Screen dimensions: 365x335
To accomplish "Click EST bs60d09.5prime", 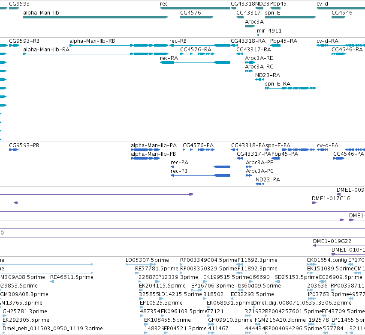I will pos(259,286).
